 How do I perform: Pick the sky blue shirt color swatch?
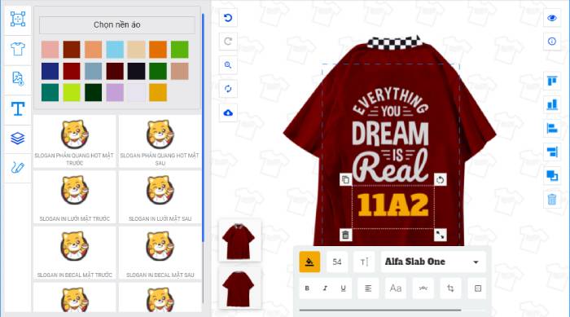point(115,50)
